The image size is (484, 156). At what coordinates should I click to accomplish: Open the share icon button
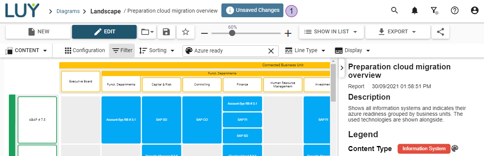point(440,32)
